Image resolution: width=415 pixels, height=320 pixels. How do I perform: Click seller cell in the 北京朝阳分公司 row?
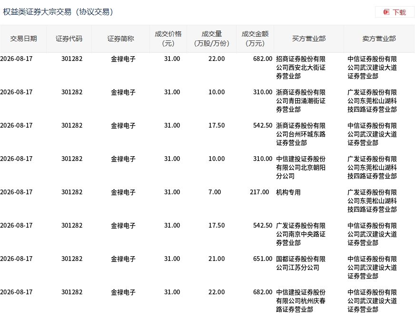coord(372,168)
